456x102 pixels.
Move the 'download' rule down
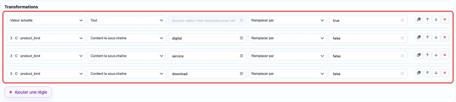click(x=436, y=73)
